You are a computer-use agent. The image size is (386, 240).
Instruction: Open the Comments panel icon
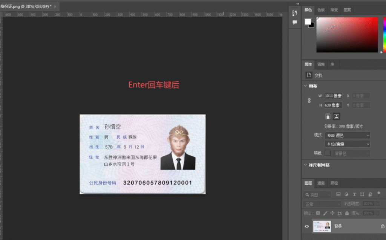[295, 23]
